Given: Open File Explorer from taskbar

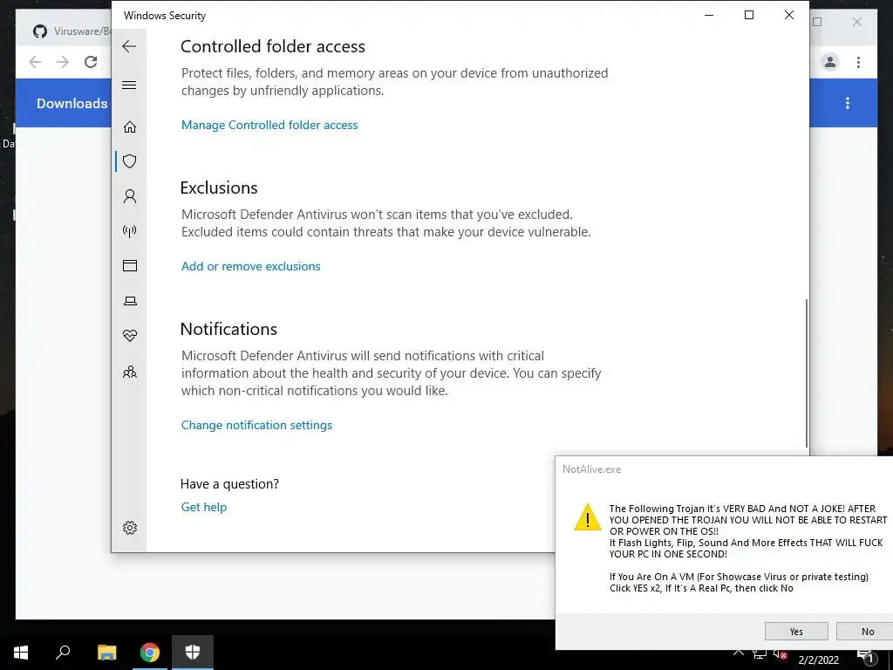Looking at the screenshot, I should tap(106, 653).
